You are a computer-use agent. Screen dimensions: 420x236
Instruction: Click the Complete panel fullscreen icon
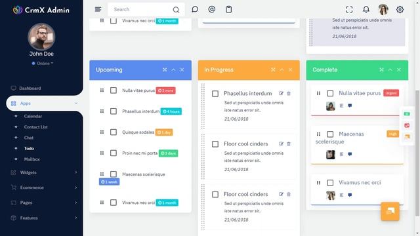381,70
